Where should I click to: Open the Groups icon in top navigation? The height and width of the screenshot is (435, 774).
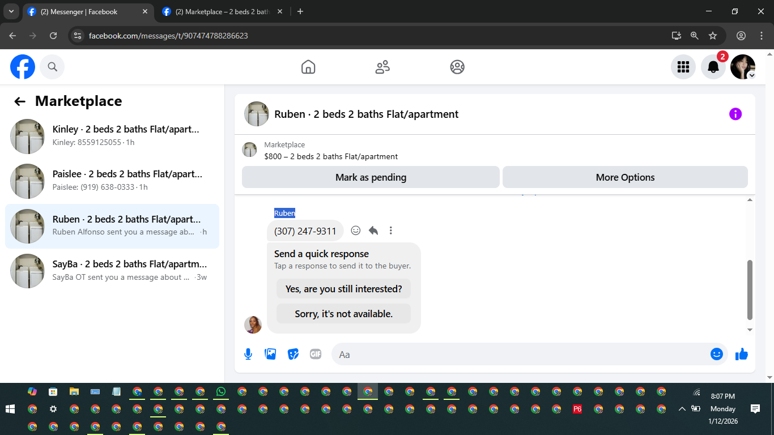[457, 67]
